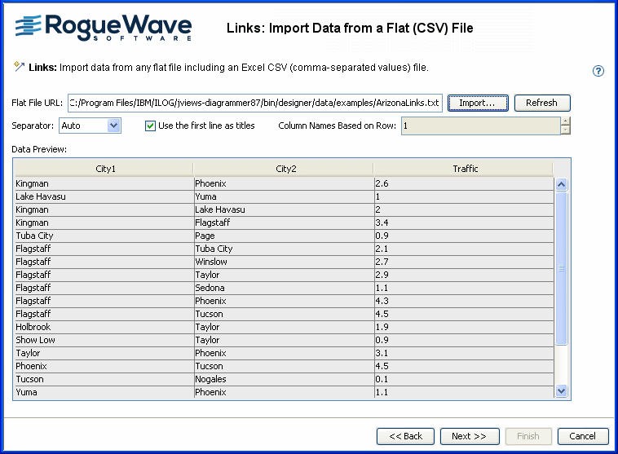Cancel the import wizard

(582, 436)
